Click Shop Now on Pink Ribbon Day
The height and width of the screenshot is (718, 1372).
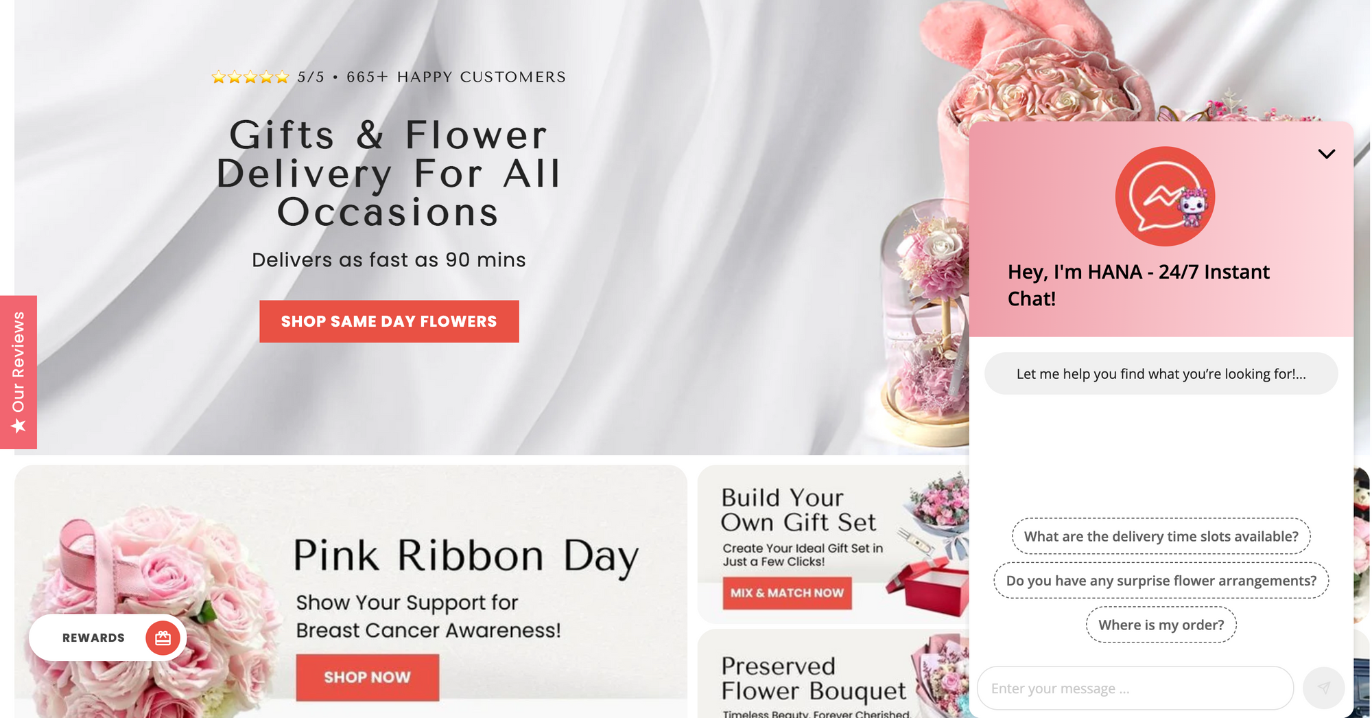click(367, 678)
